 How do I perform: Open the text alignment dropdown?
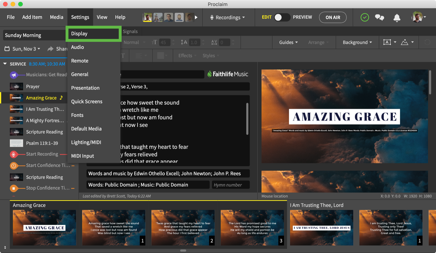click(141, 56)
